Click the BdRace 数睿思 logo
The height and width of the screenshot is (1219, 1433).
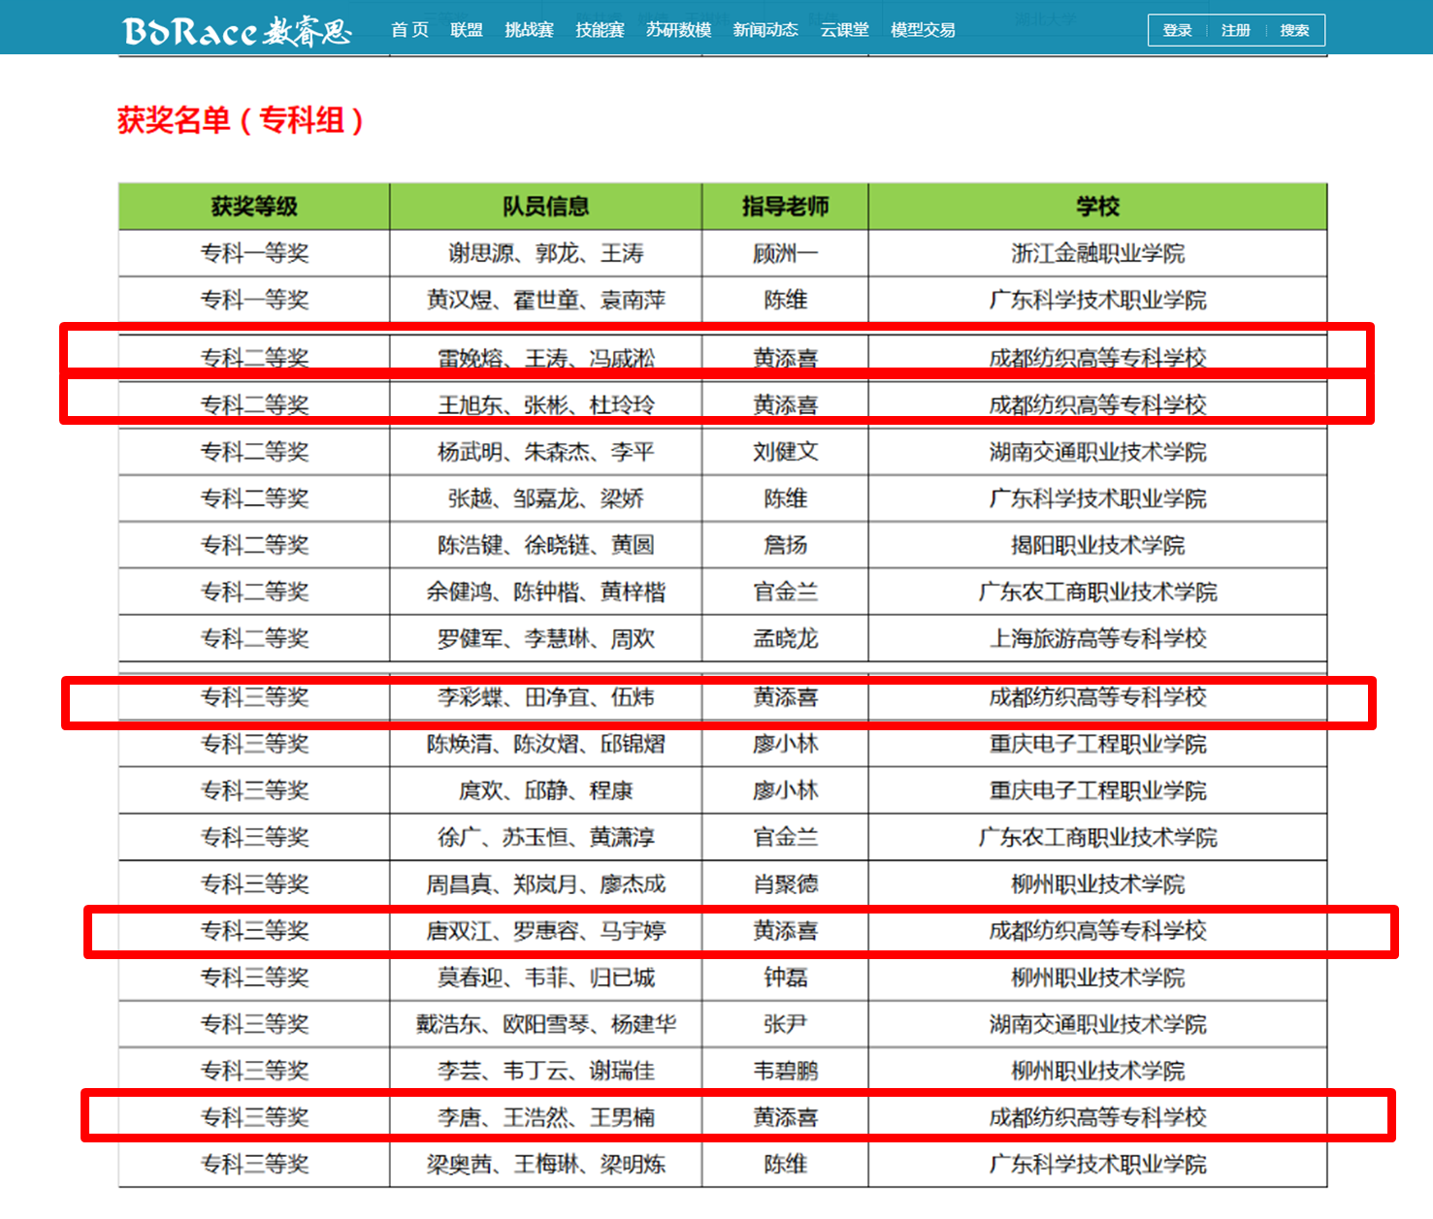(x=237, y=31)
